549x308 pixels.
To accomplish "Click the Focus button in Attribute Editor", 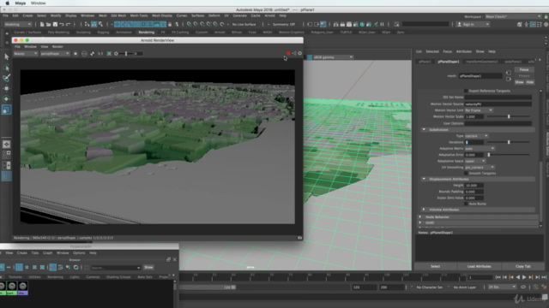I will (524, 69).
